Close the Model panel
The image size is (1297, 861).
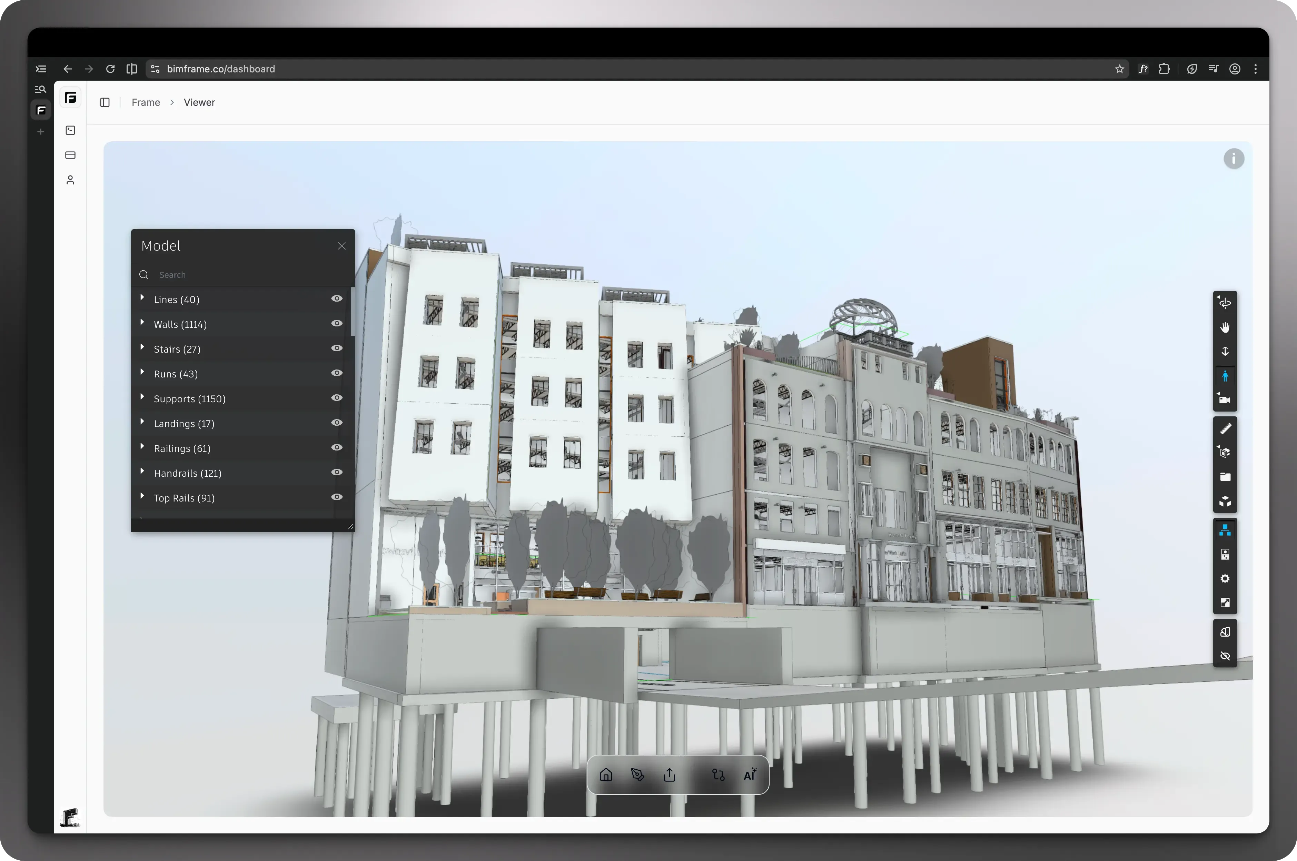[x=341, y=245]
